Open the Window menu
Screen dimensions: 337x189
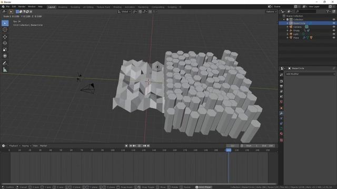click(32, 7)
